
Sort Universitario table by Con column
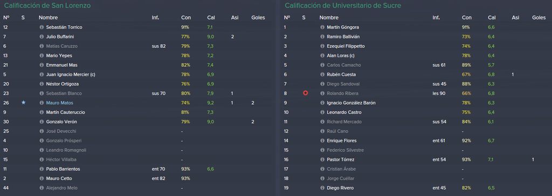click(467, 18)
